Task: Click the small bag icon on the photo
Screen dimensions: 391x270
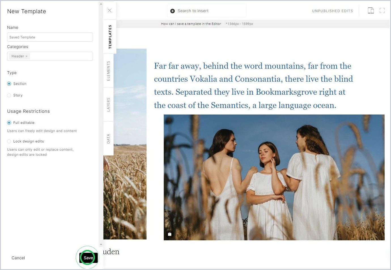Action: point(170,234)
